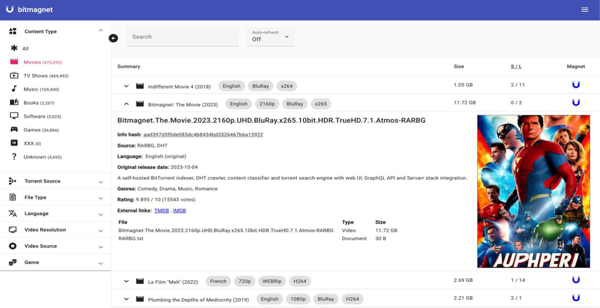Click the Size column header
The width and height of the screenshot is (600, 308).
coord(459,67)
